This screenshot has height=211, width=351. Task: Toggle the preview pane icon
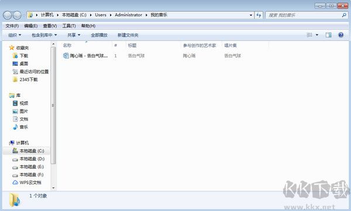(x=328, y=35)
